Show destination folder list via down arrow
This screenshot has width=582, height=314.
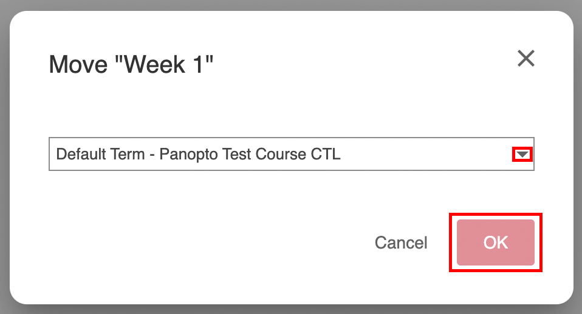[522, 155]
